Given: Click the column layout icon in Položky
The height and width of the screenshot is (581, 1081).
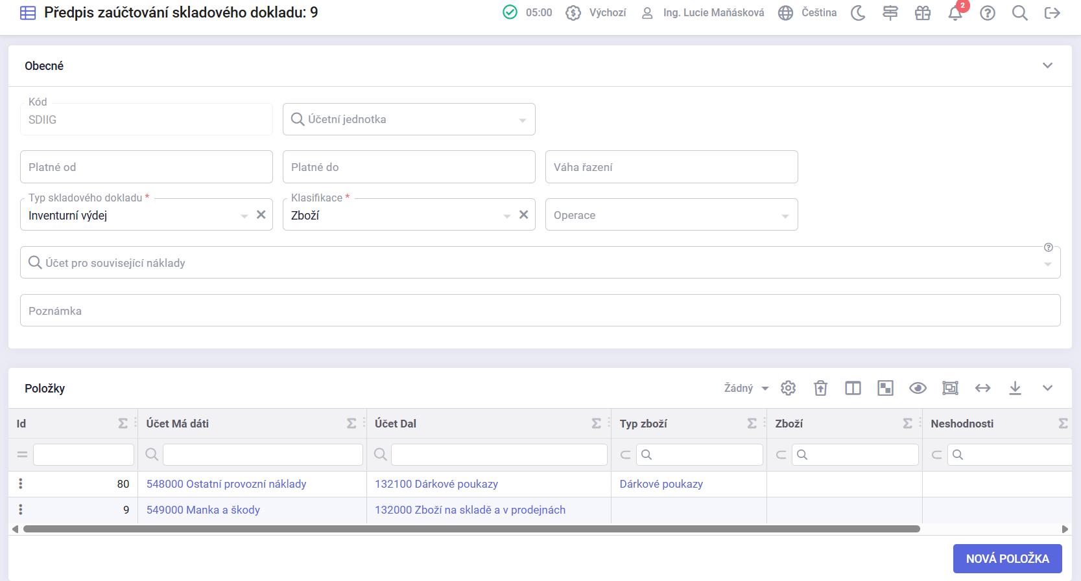Looking at the screenshot, I should [853, 388].
